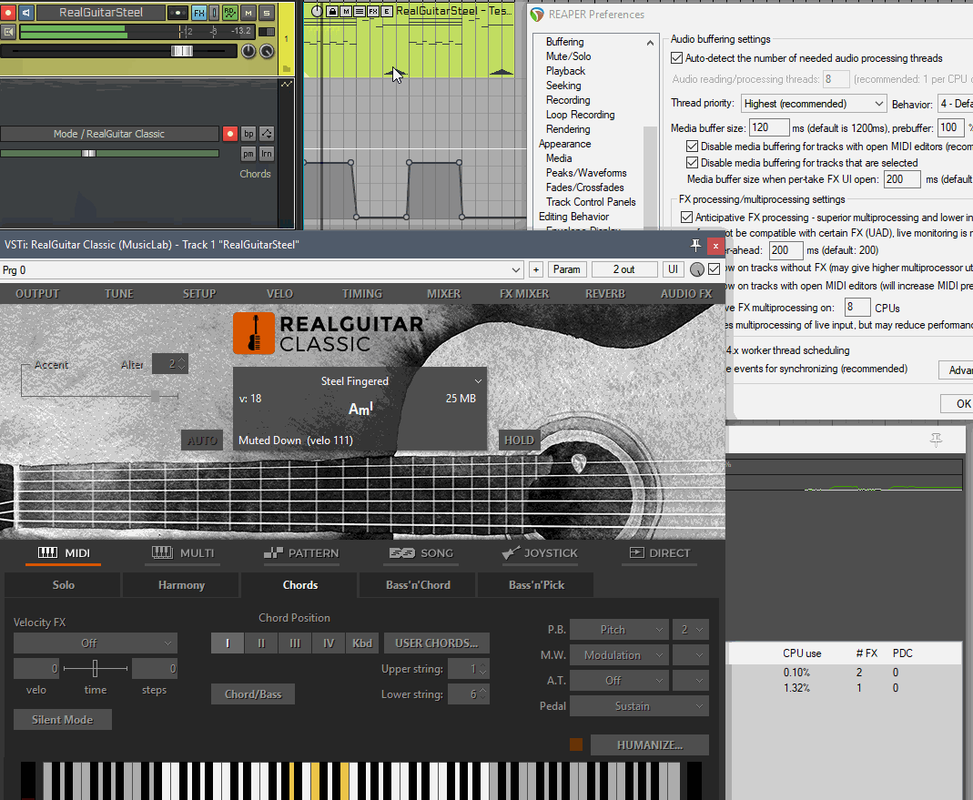Open the Thread priority dropdown

pyautogui.click(x=813, y=104)
